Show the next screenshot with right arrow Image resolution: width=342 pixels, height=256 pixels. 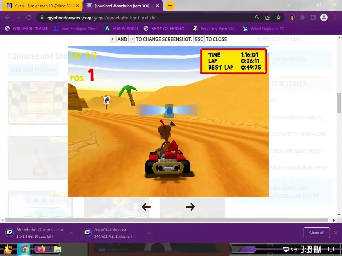pos(190,207)
